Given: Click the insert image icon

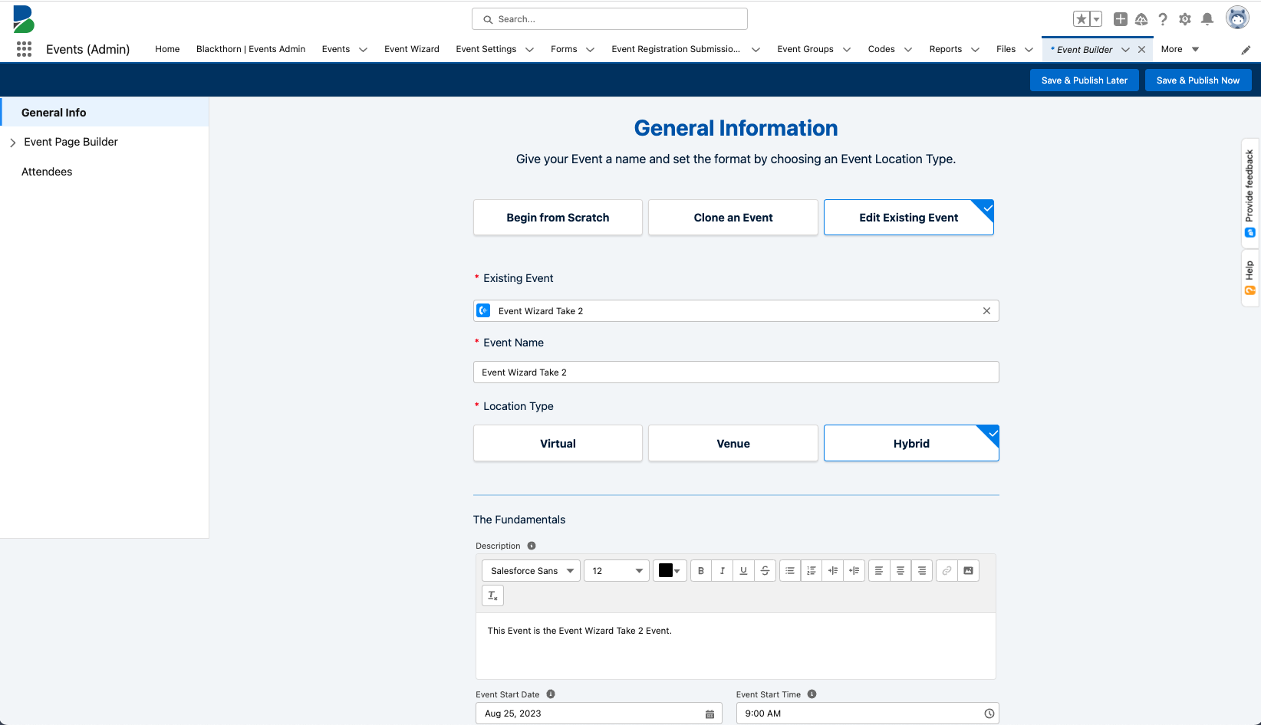Looking at the screenshot, I should click(969, 571).
